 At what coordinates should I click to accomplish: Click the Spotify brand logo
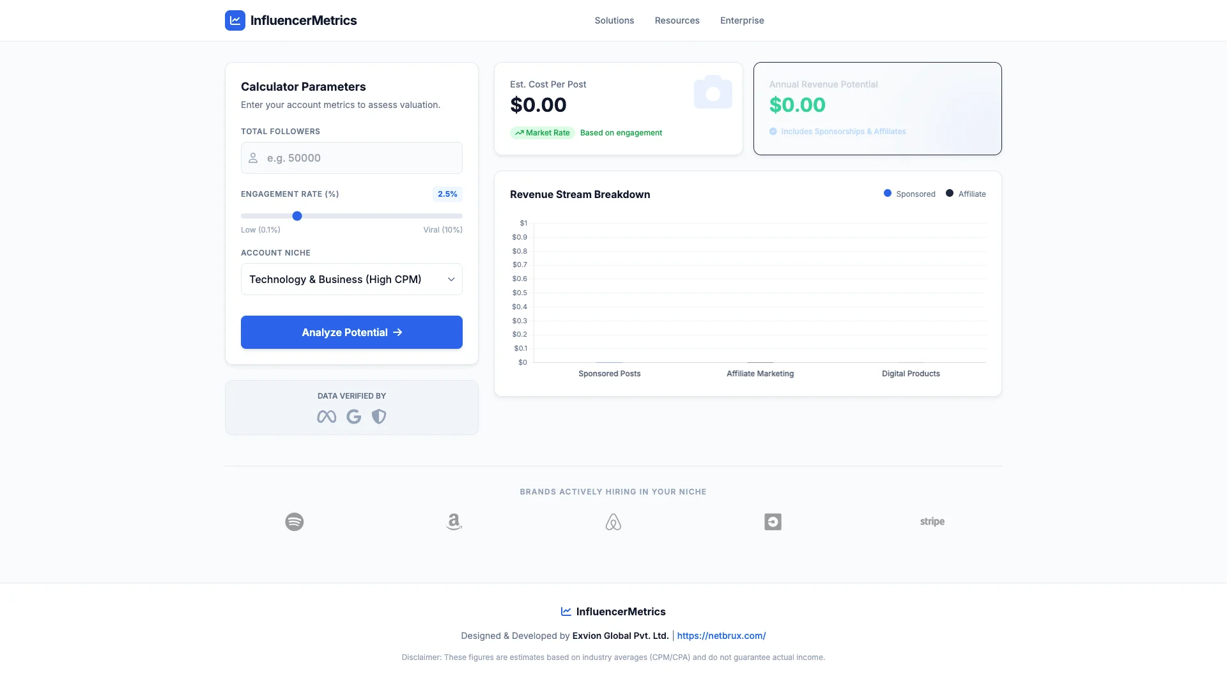click(x=294, y=522)
